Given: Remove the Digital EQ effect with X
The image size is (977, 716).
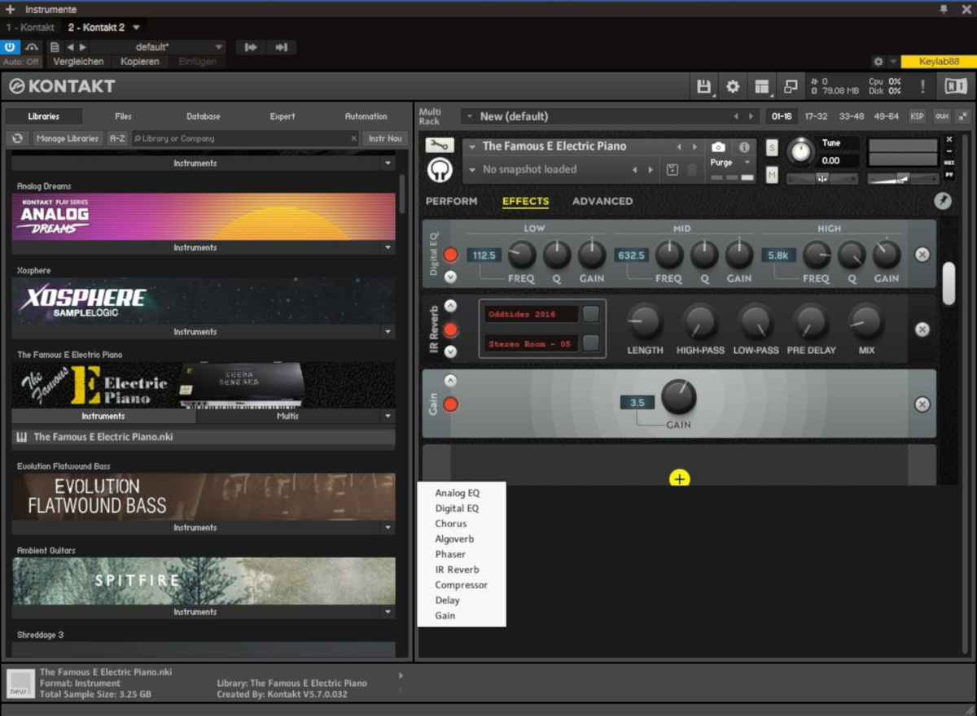Looking at the screenshot, I should point(922,255).
